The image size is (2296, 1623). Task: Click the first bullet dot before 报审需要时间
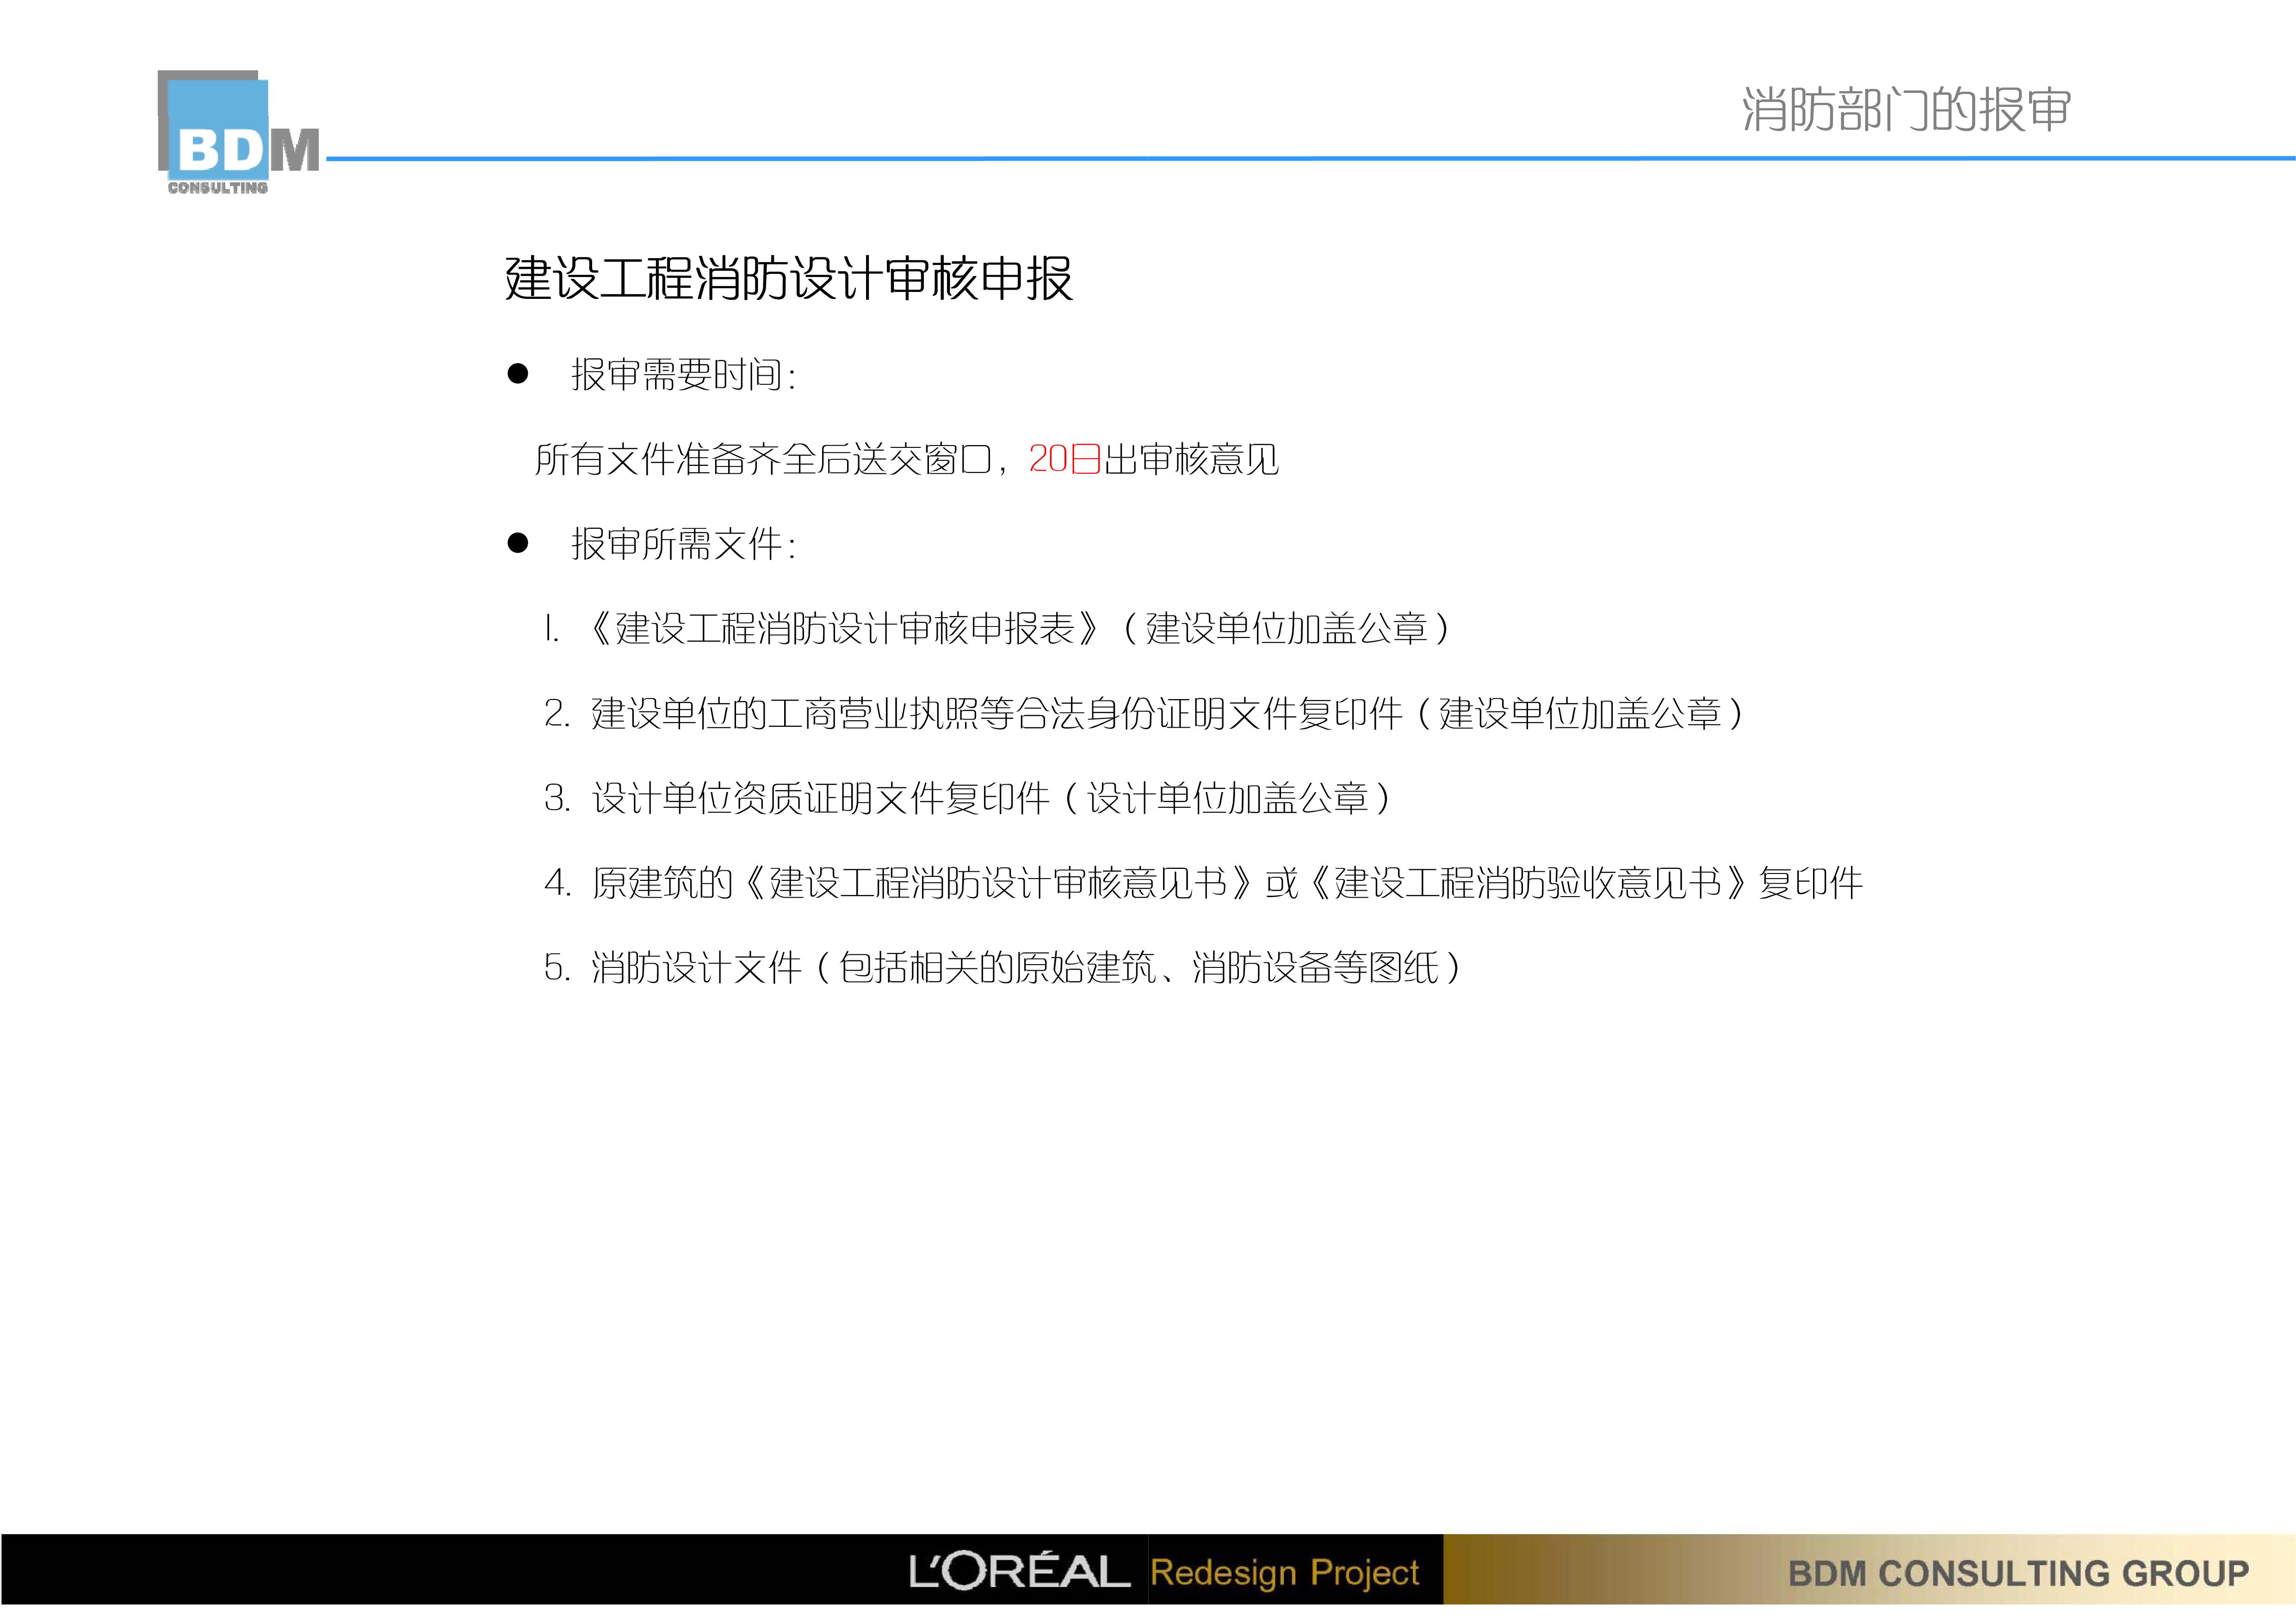tap(518, 372)
